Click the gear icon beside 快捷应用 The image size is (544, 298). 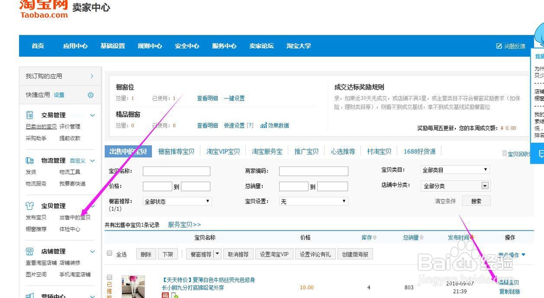coord(90,95)
